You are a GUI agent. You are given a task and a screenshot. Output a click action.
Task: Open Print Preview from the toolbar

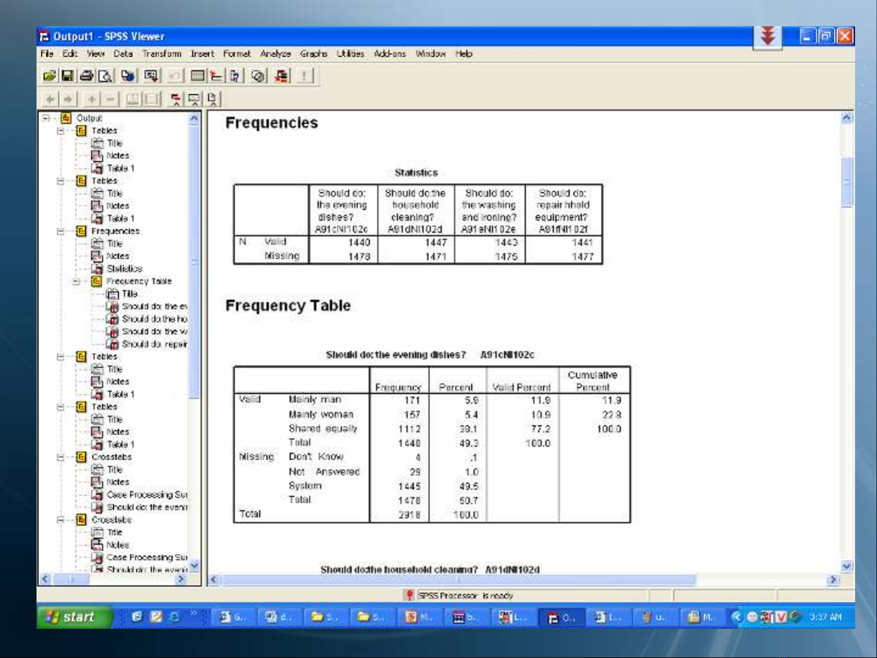pyautogui.click(x=105, y=75)
